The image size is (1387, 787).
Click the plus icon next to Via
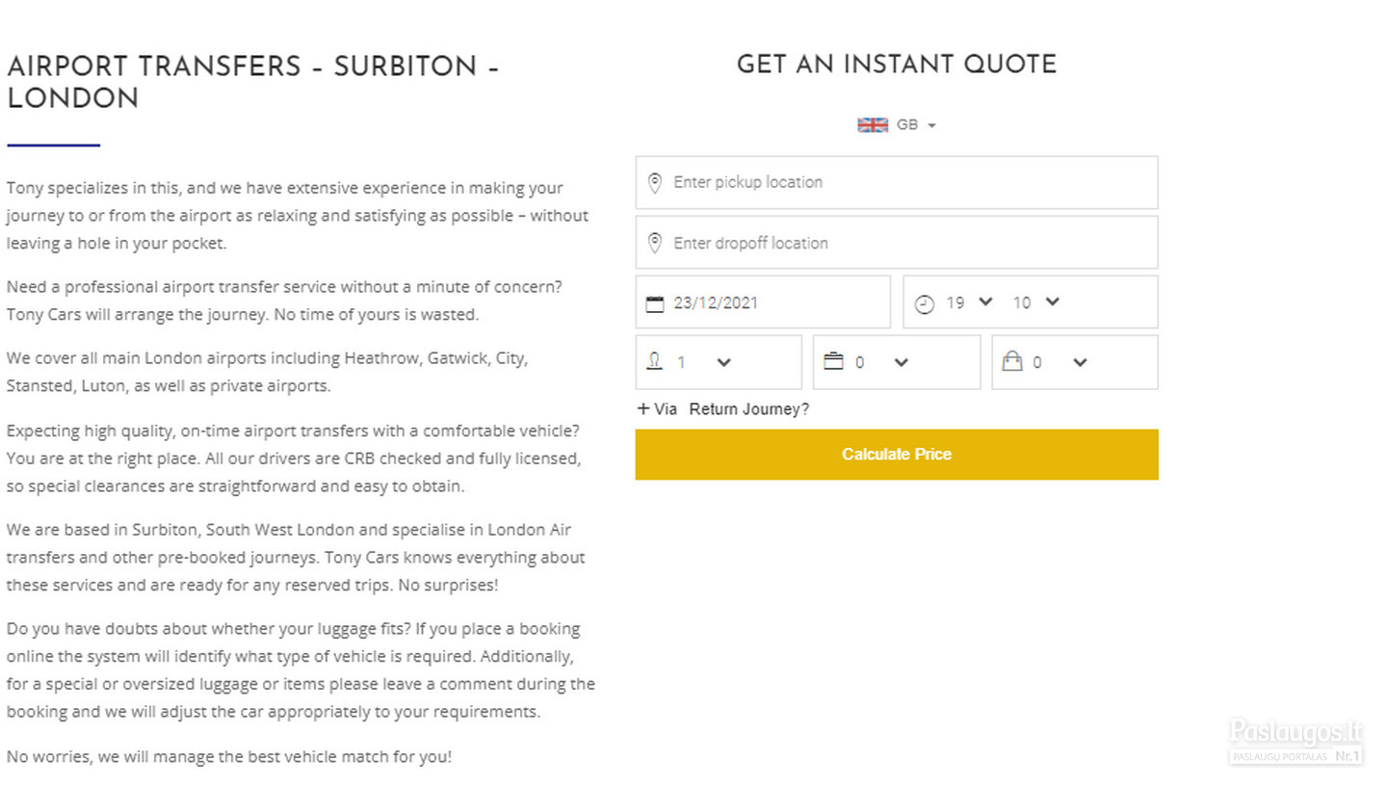pyautogui.click(x=643, y=408)
